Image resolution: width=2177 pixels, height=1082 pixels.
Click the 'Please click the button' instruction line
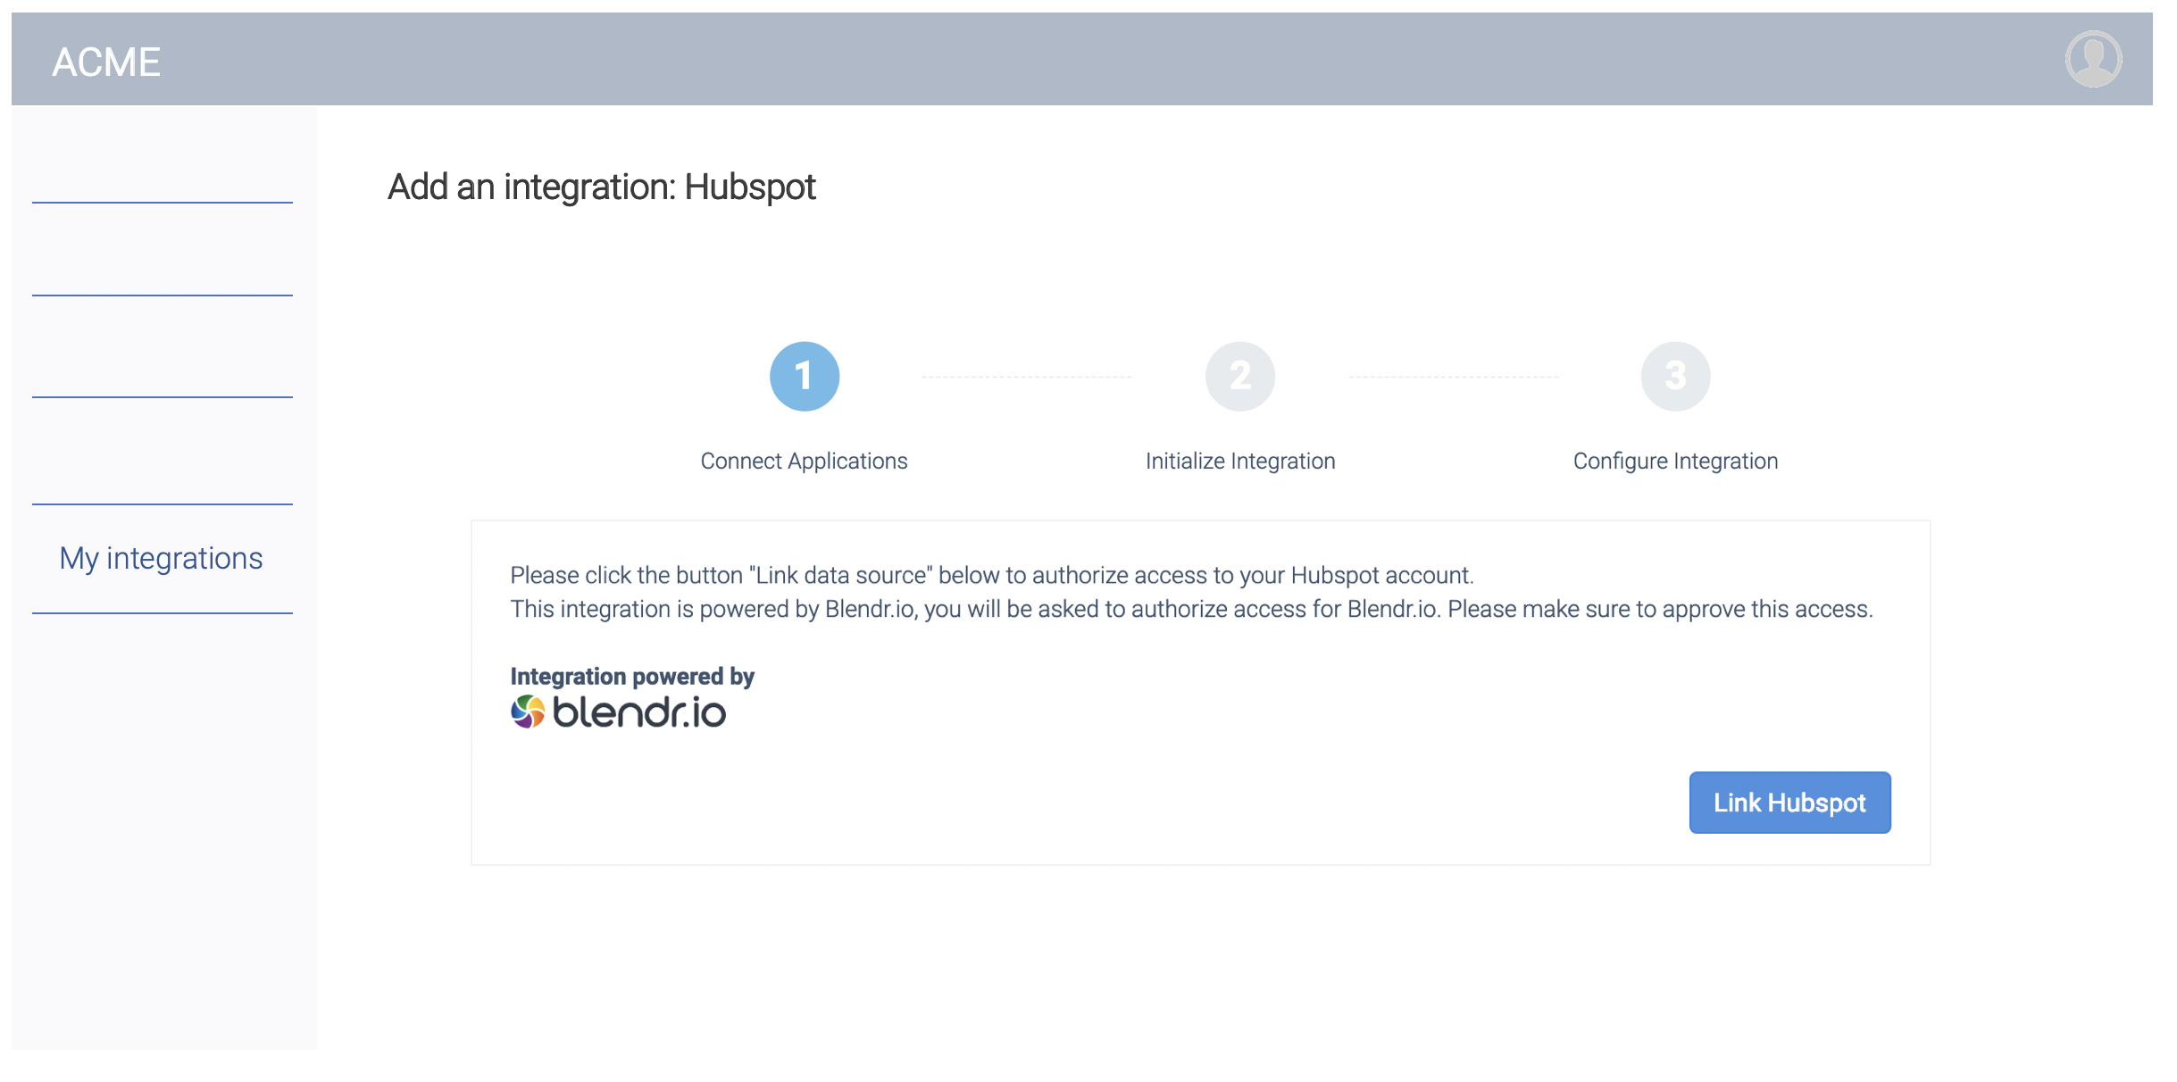(x=991, y=575)
